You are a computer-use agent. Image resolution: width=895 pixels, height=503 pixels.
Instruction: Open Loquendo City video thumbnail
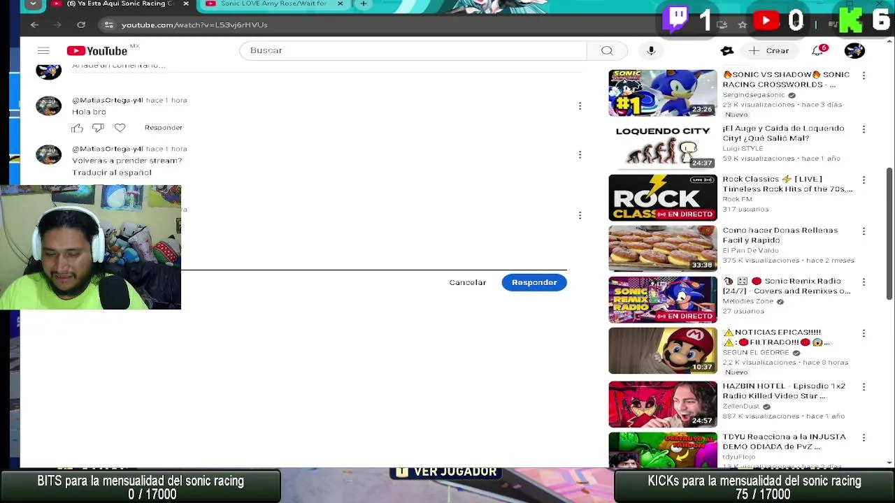pyautogui.click(x=663, y=146)
